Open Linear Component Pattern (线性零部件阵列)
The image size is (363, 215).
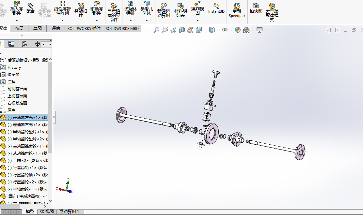pyautogui.click(x=62, y=8)
